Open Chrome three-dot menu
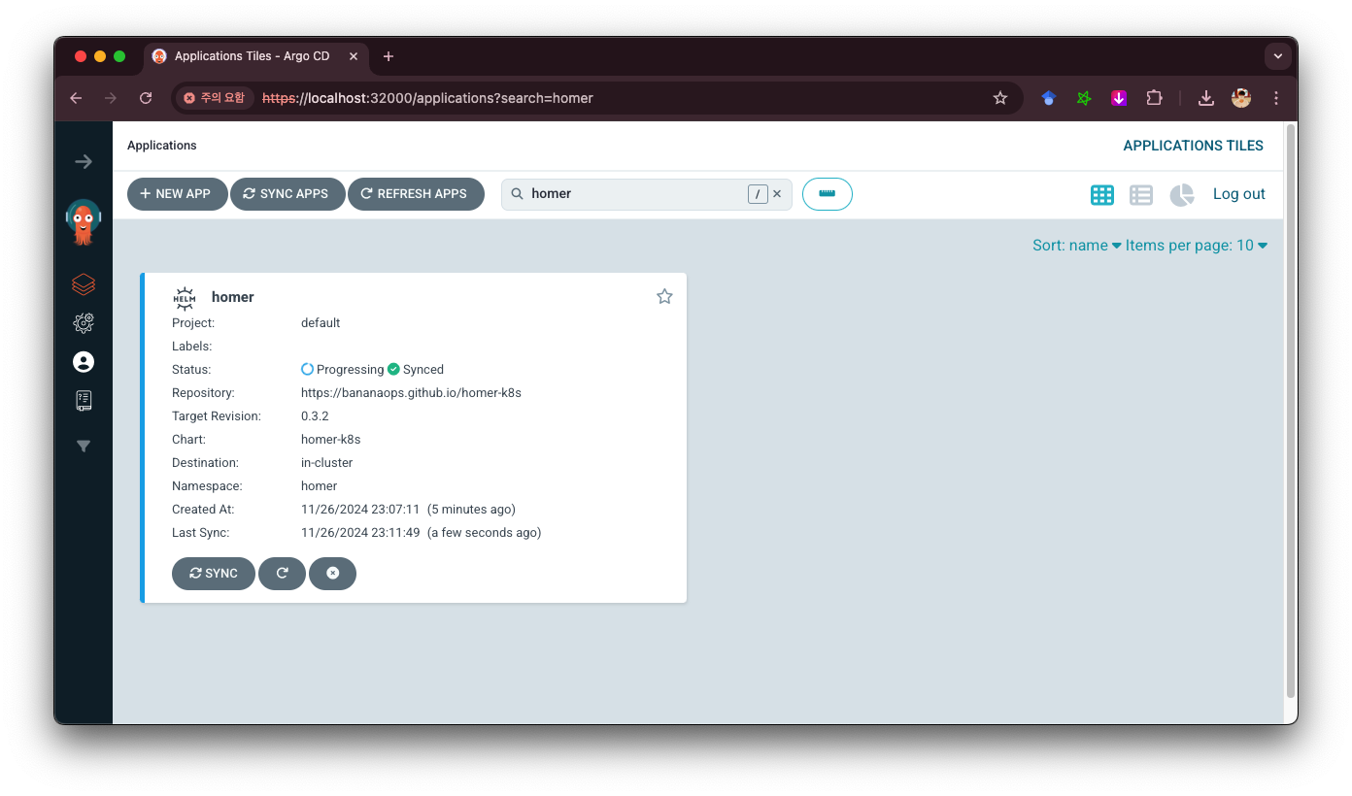Screen dimensions: 1352x796 1276,98
